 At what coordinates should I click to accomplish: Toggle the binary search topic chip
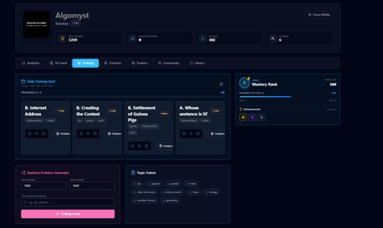click(172, 192)
